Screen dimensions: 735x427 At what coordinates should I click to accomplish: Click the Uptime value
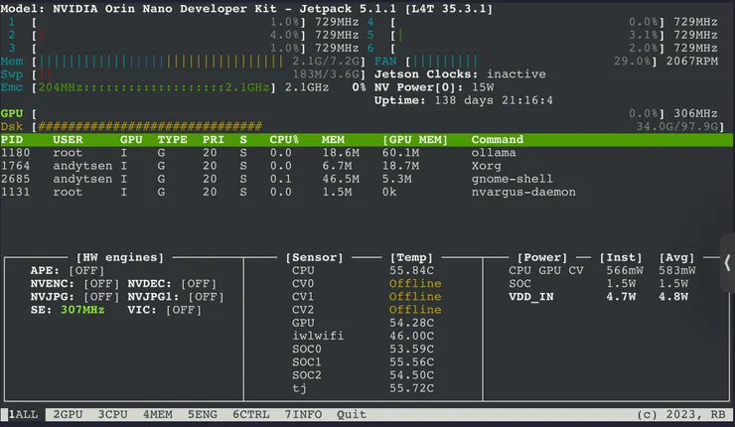tap(493, 100)
